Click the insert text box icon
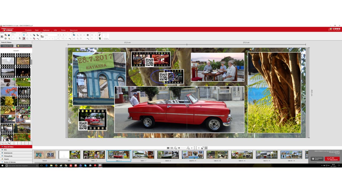342x192 pixels. pos(42,37)
